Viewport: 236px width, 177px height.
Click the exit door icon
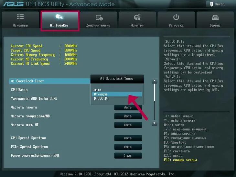click(212, 4)
